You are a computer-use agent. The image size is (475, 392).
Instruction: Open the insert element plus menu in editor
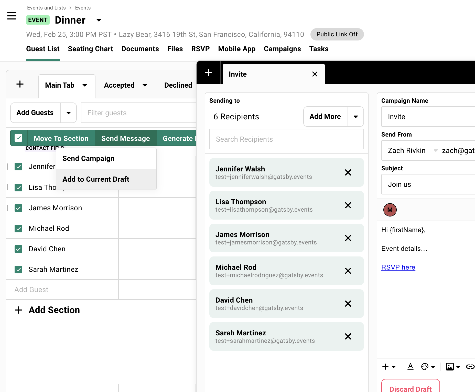tap(385, 367)
